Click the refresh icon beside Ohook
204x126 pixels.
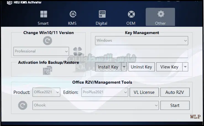click(22, 105)
